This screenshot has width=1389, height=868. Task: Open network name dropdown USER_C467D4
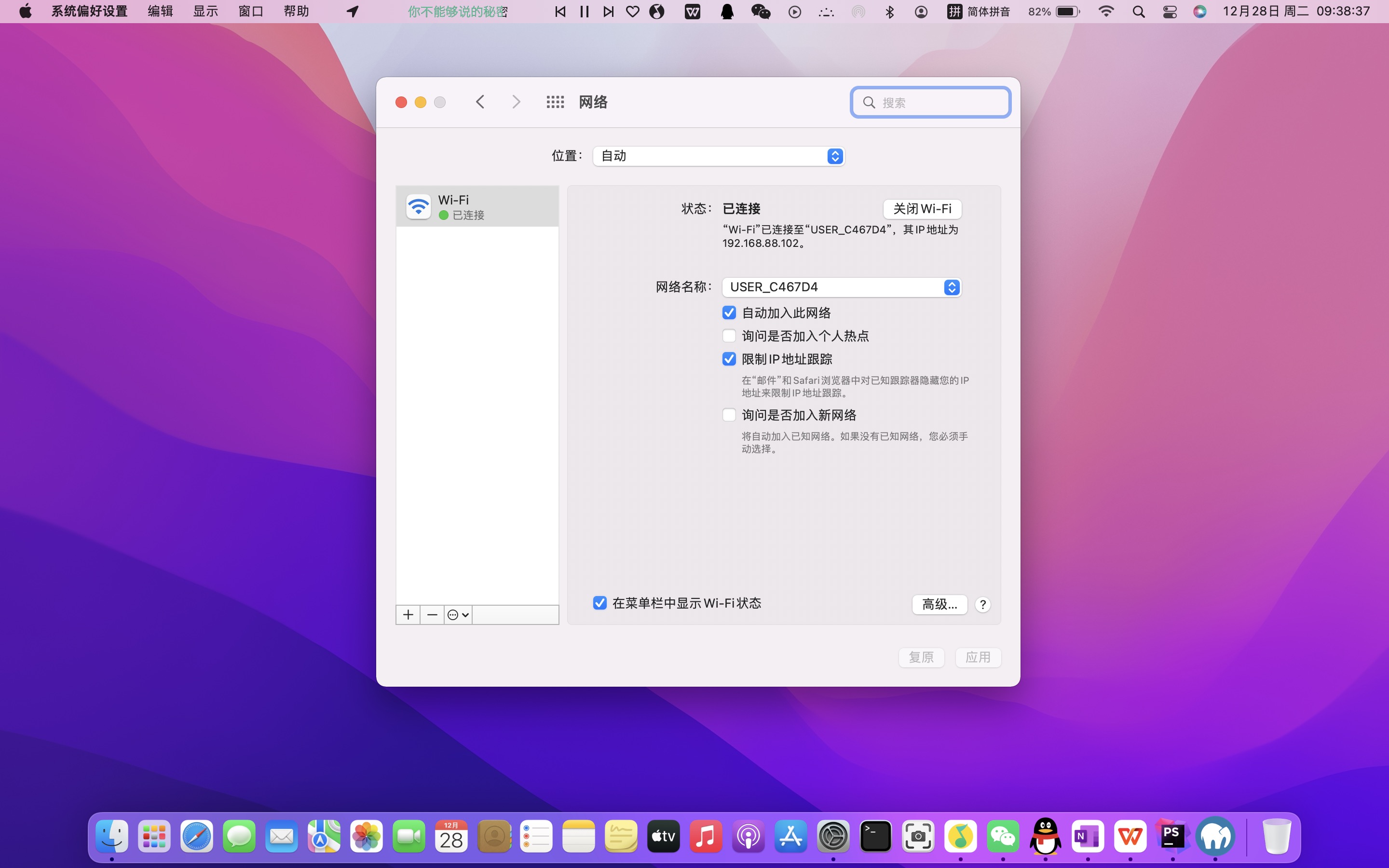pos(842,287)
